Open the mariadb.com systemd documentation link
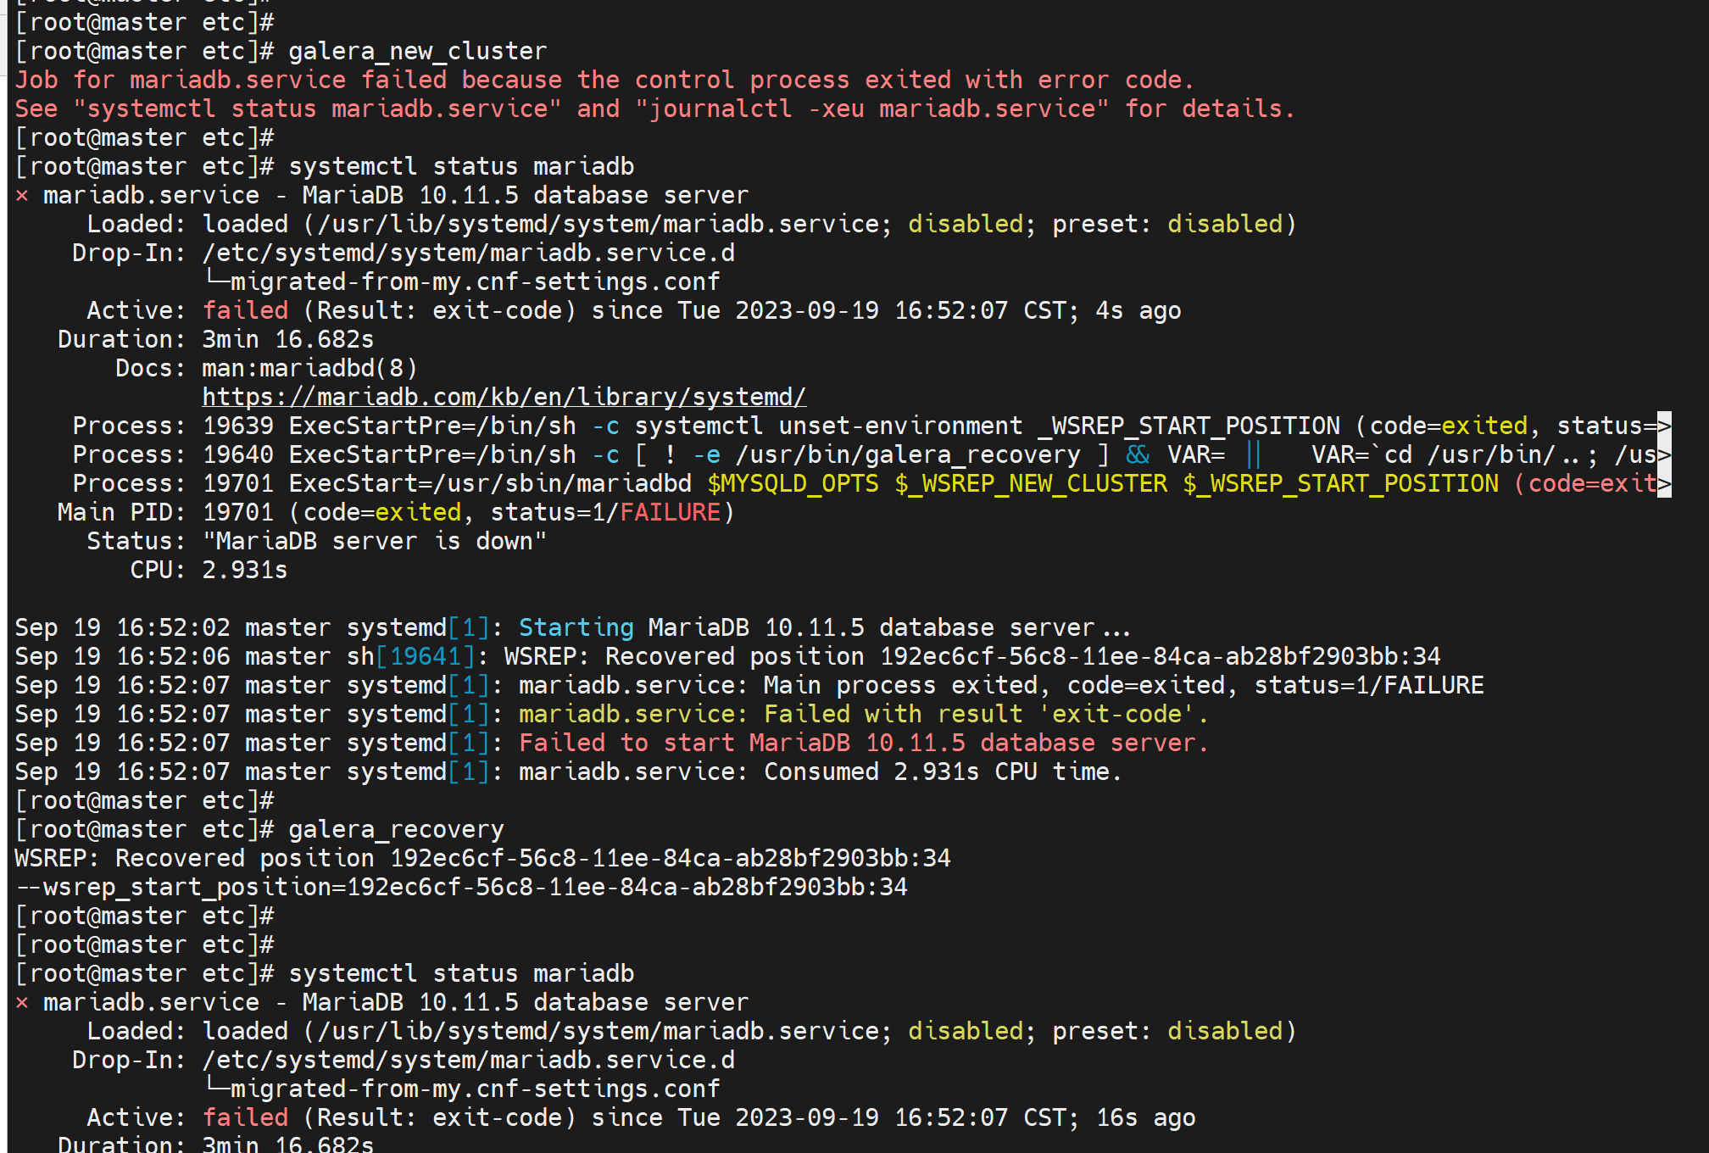Screen dimensions: 1709x1153 tap(504, 397)
